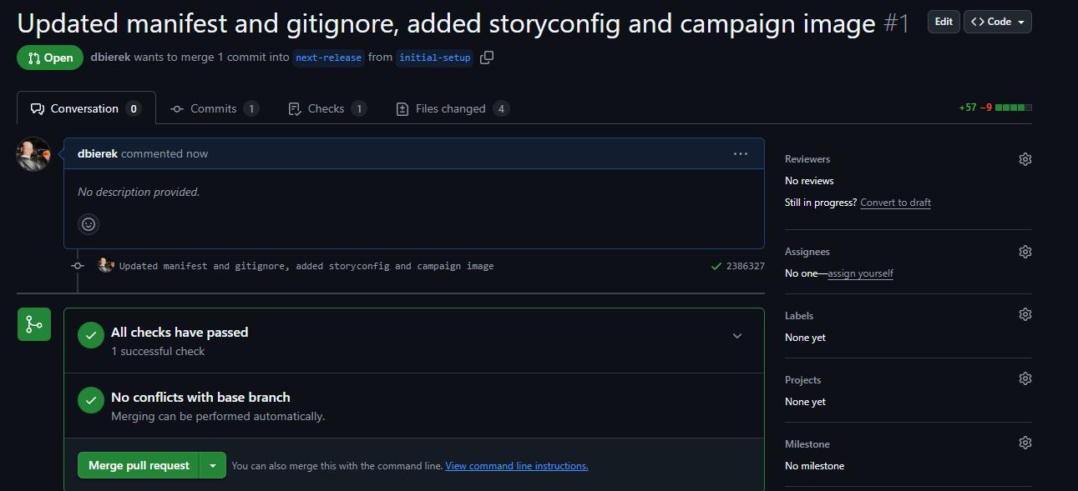Click dbierek author name in comment header

[98, 153]
